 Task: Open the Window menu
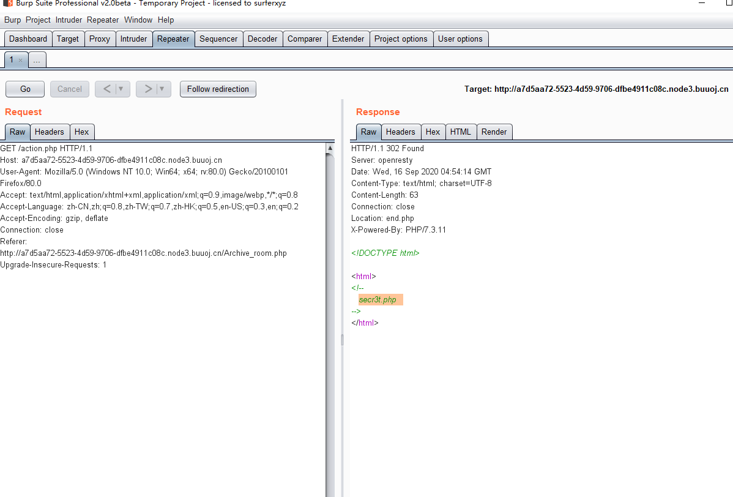click(x=138, y=20)
